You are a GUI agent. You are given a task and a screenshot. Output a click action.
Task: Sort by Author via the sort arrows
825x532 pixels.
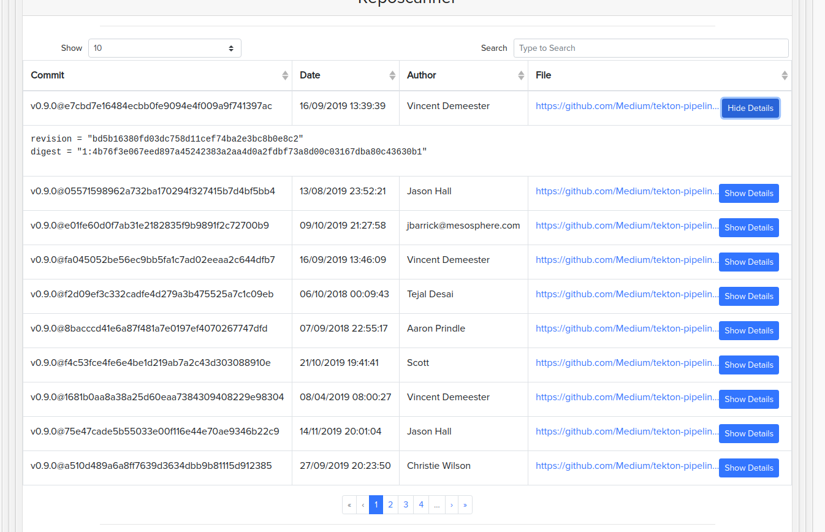click(522, 75)
